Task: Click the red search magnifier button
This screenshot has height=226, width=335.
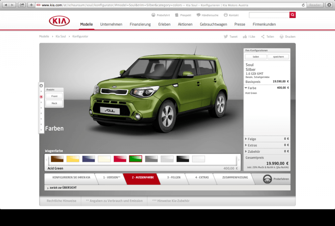Action: click(292, 15)
